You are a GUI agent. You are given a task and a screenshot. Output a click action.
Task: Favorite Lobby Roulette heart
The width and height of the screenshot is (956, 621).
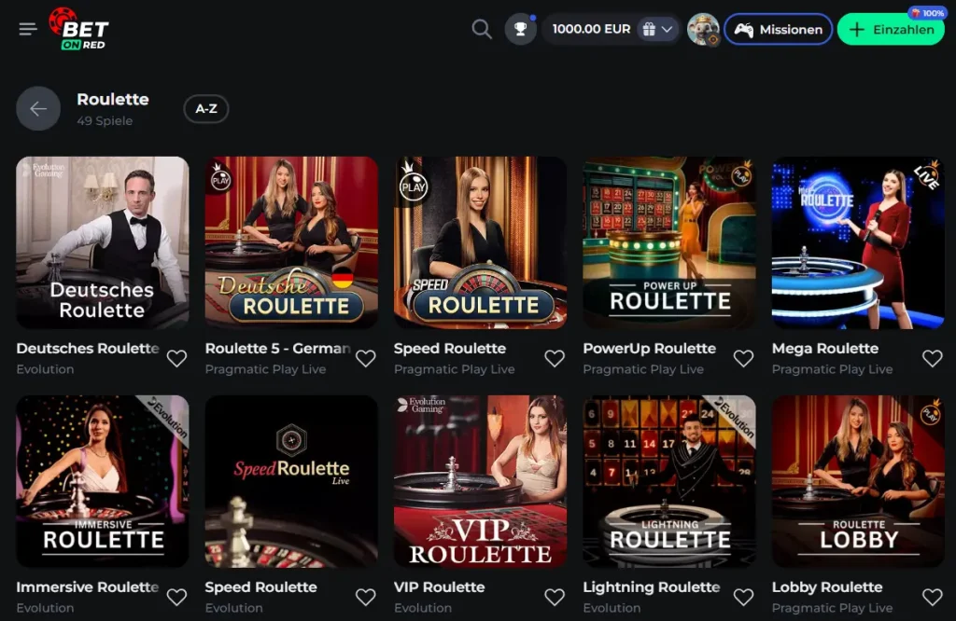(x=933, y=598)
